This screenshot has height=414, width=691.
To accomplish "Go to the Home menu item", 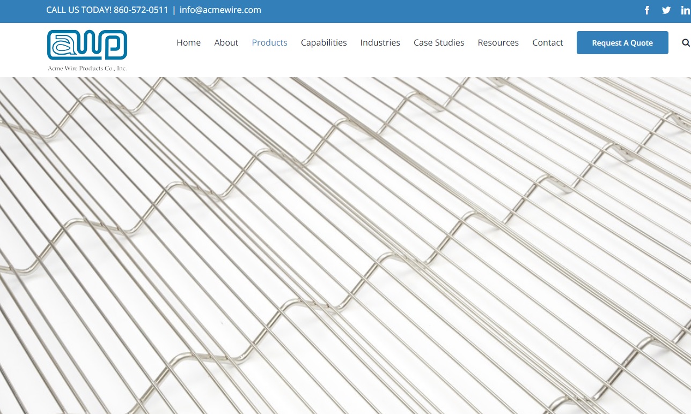I will pyautogui.click(x=188, y=42).
